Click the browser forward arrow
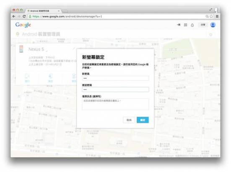 tap(19, 16)
